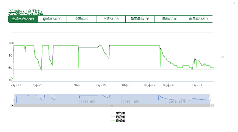Click the 2016-11月 label in navigator
The height and width of the screenshot is (132, 238).
click(x=177, y=102)
